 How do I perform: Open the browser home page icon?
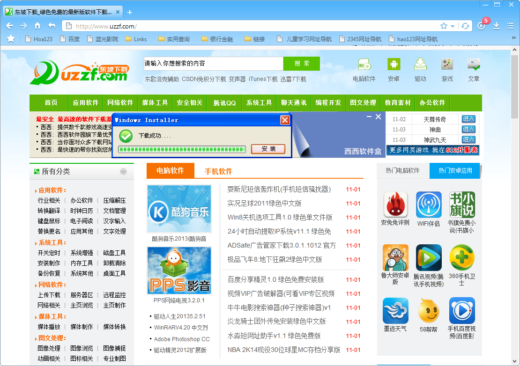pos(37,26)
